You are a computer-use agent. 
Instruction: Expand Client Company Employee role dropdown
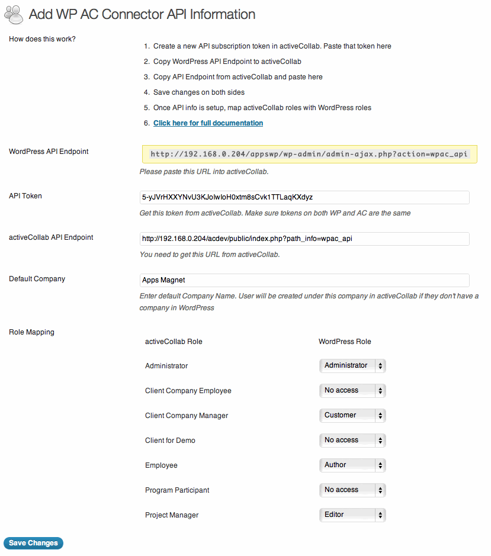tap(352, 390)
